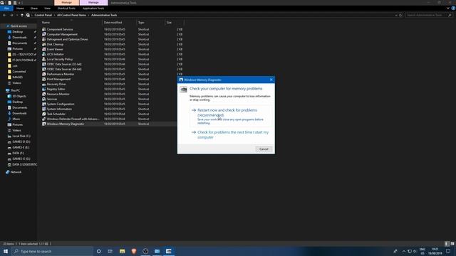Open the recent locations dropdown arrow

coord(17,15)
